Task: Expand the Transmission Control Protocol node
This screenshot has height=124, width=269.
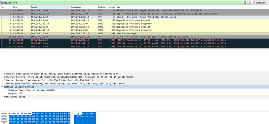Action: coord(2,84)
